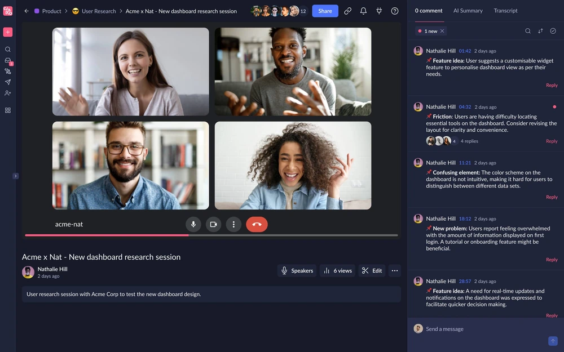564x352 pixels.
Task: Copy the link using the chain icon
Action: click(x=347, y=11)
